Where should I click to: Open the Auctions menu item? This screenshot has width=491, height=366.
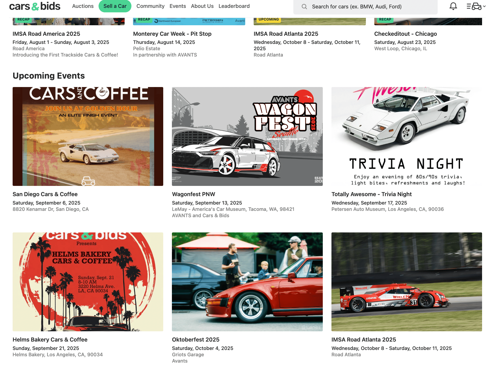click(83, 6)
